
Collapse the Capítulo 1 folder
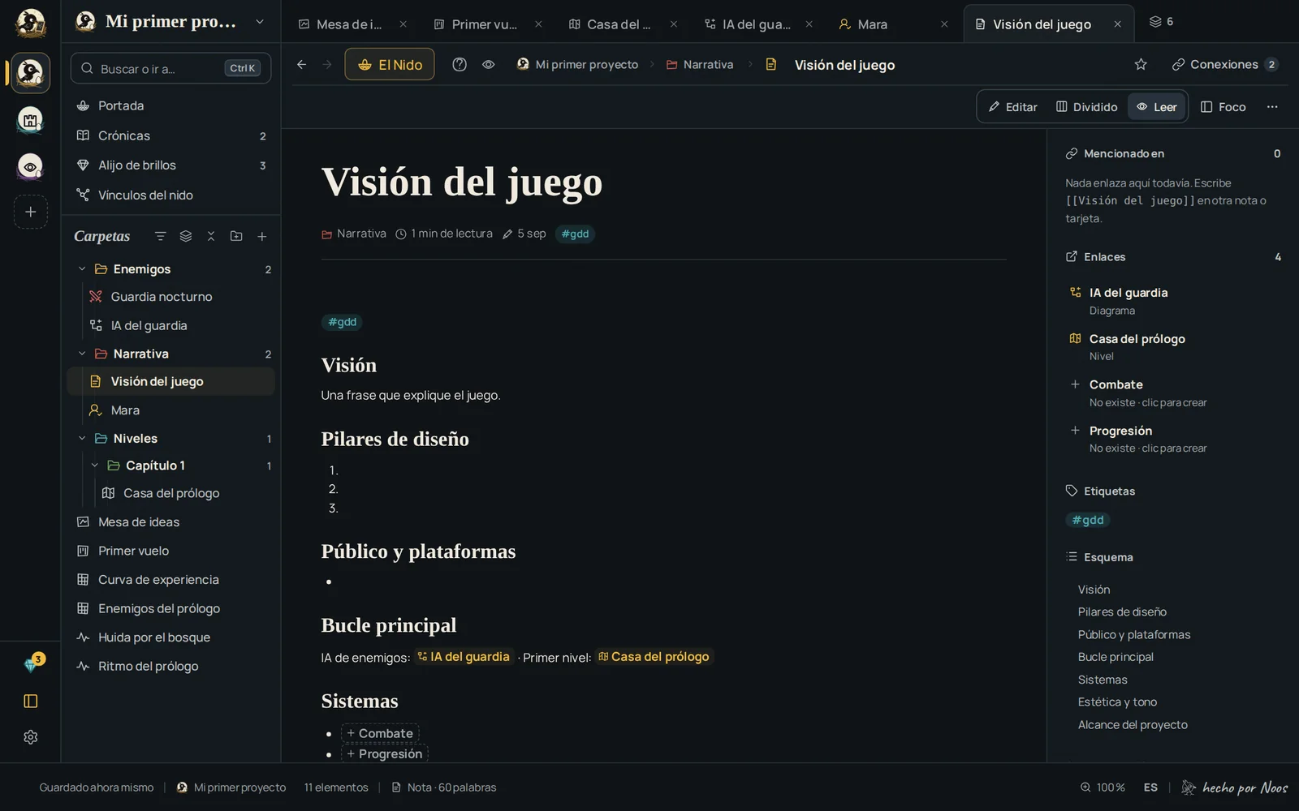(95, 466)
